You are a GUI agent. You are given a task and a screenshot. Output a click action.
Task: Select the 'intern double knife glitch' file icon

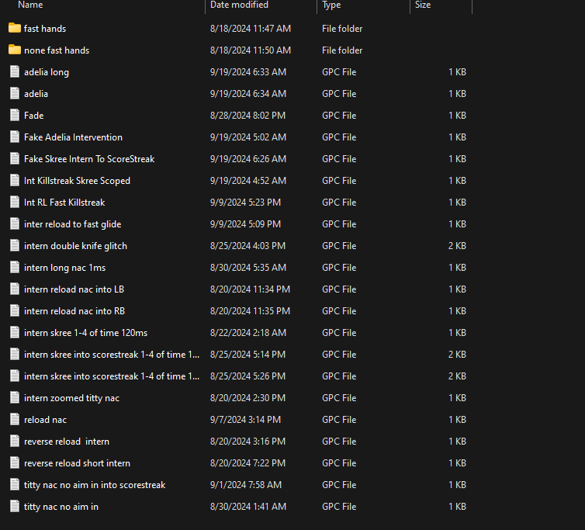[15, 245]
